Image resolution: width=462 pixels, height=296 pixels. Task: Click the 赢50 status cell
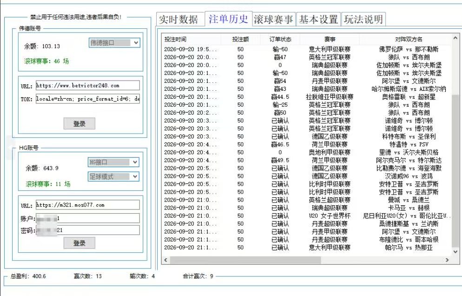click(x=280, y=113)
